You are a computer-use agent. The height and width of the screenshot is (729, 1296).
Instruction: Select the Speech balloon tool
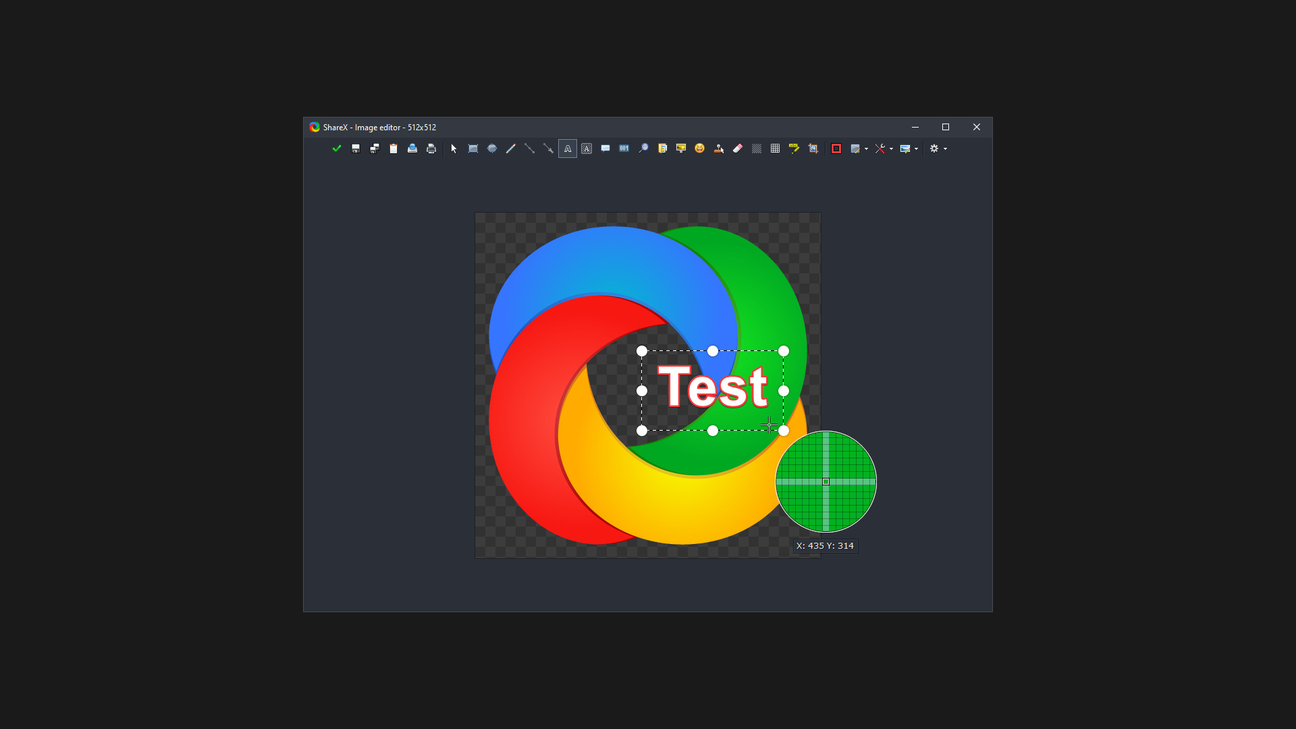pyautogui.click(x=605, y=148)
